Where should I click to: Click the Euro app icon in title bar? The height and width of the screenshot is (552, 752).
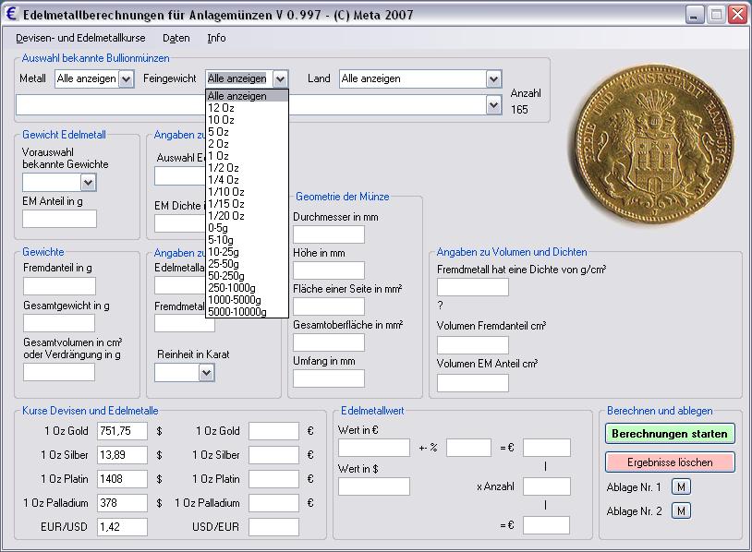[12, 15]
